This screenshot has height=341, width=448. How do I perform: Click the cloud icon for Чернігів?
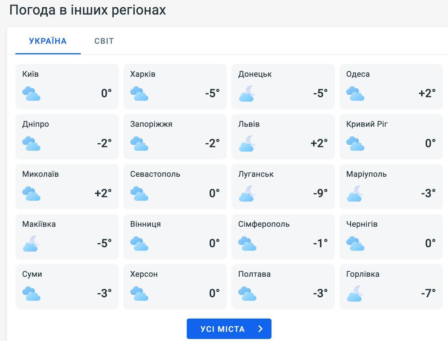point(355,244)
